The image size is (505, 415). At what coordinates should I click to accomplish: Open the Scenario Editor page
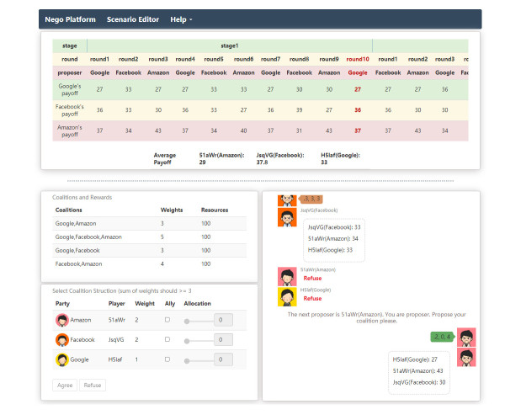pyautogui.click(x=132, y=19)
